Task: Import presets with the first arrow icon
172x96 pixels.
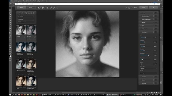Action: [x=29, y=13]
